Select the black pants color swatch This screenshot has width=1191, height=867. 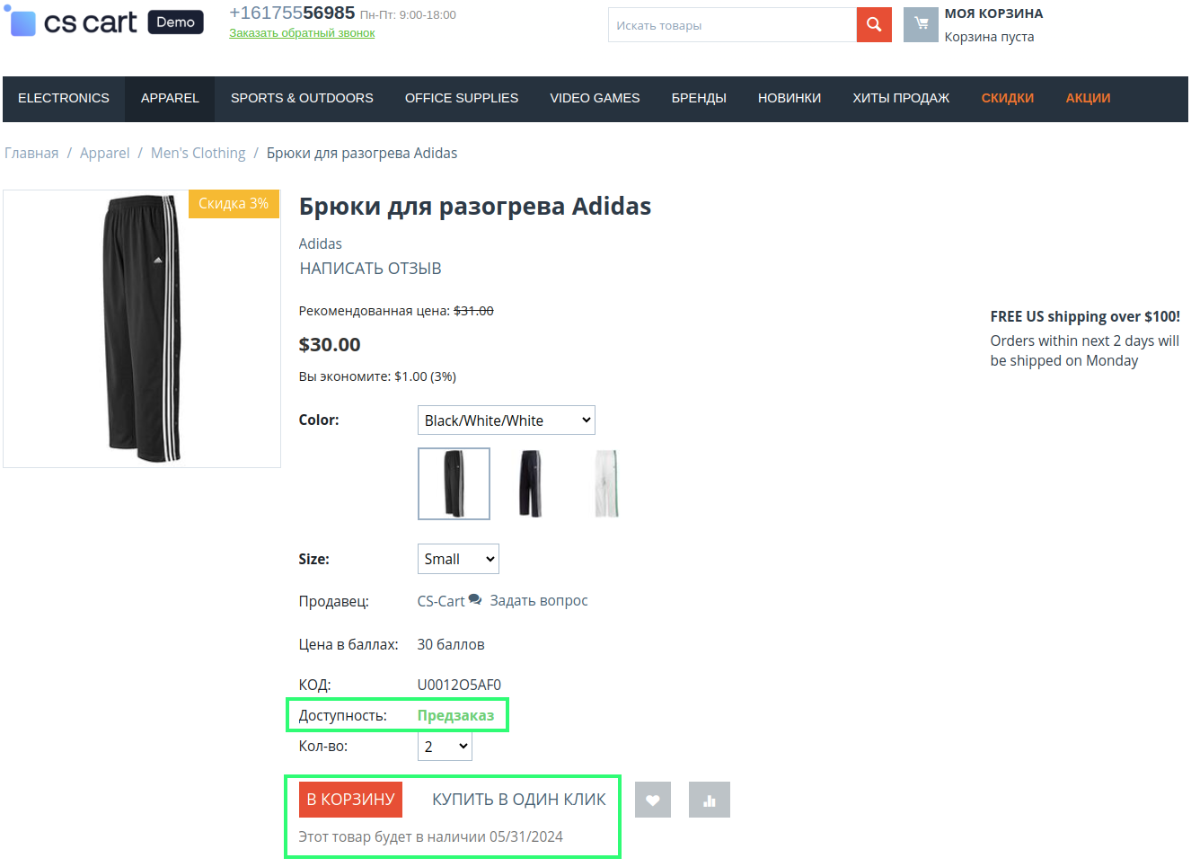point(454,483)
